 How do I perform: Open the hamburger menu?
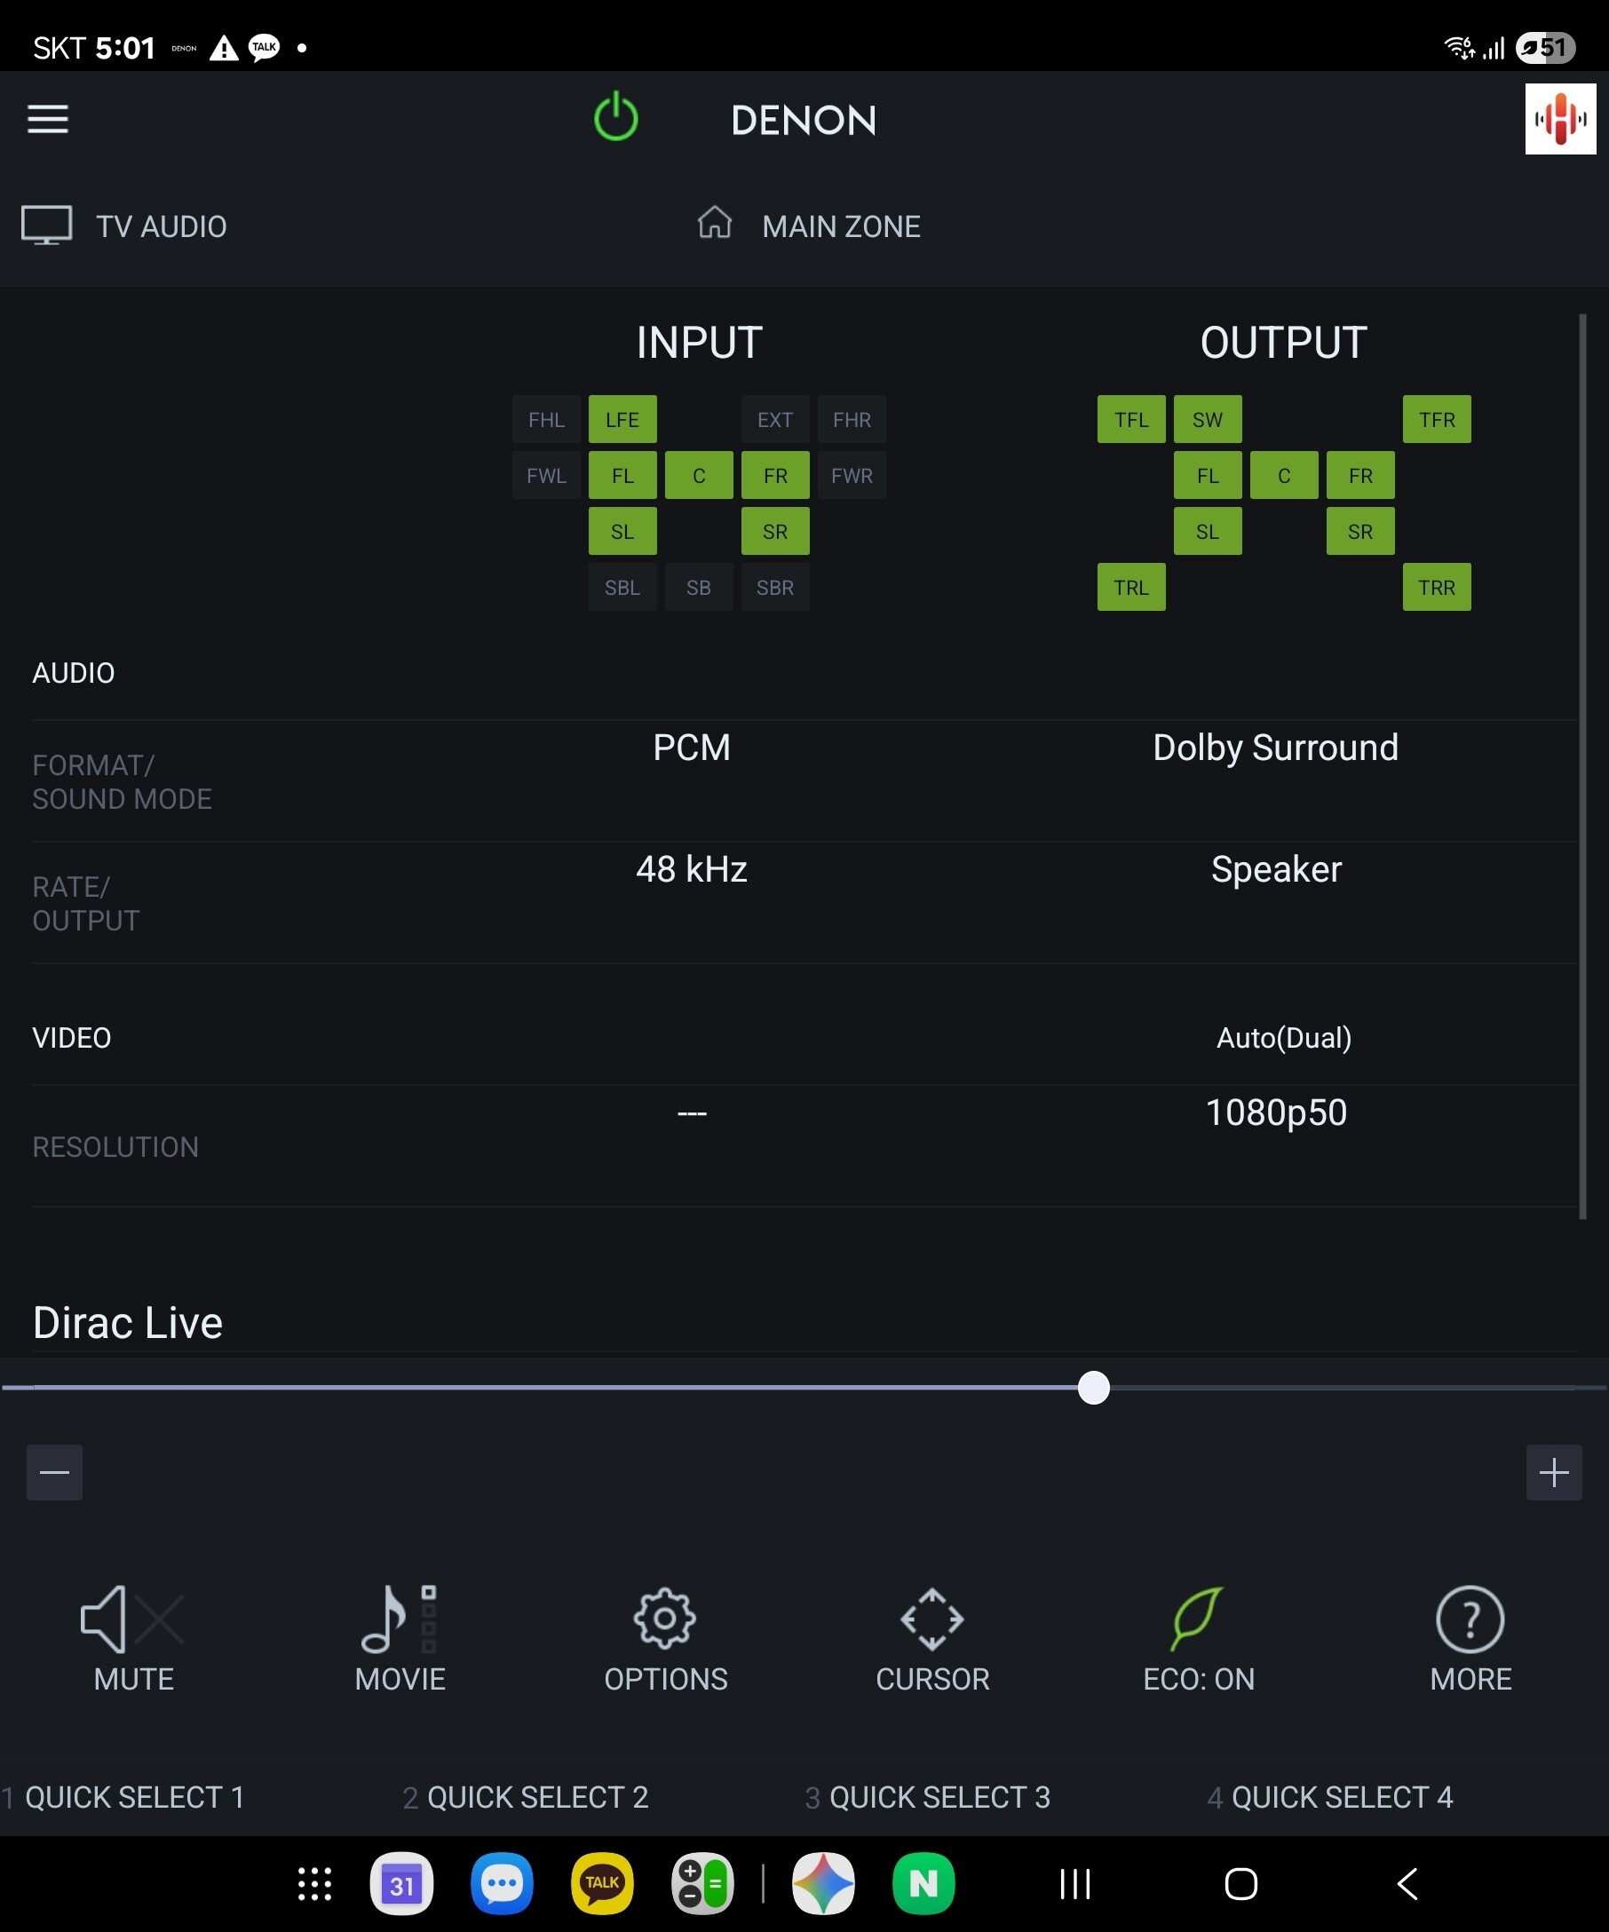click(x=48, y=120)
